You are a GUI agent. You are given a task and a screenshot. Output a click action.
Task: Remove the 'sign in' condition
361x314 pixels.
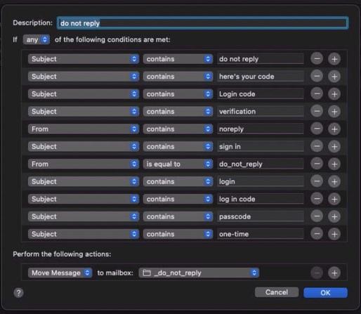coord(317,146)
